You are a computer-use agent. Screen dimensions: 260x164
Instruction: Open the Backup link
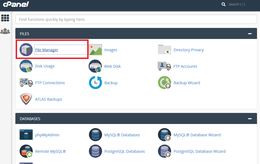(111, 83)
